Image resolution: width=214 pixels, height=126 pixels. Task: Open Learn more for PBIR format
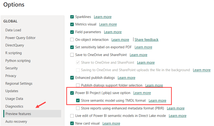176,108
